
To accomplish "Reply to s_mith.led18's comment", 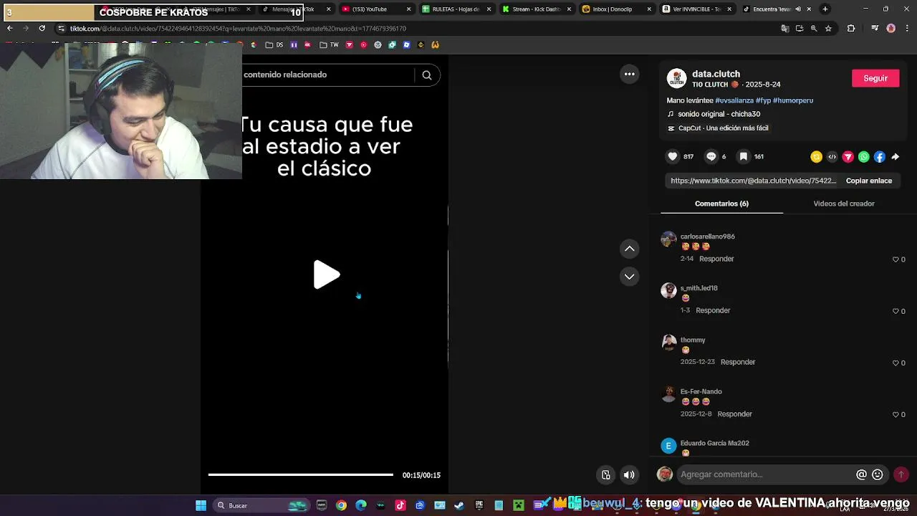I will pos(713,310).
